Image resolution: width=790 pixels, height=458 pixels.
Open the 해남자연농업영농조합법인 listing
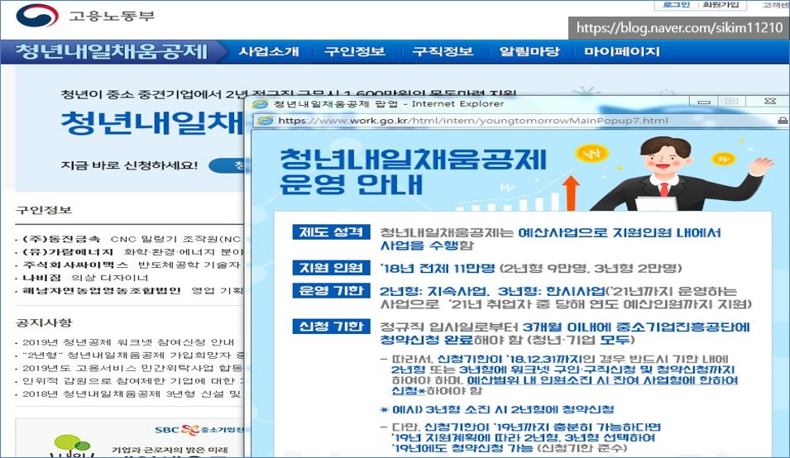pyautogui.click(x=133, y=290)
